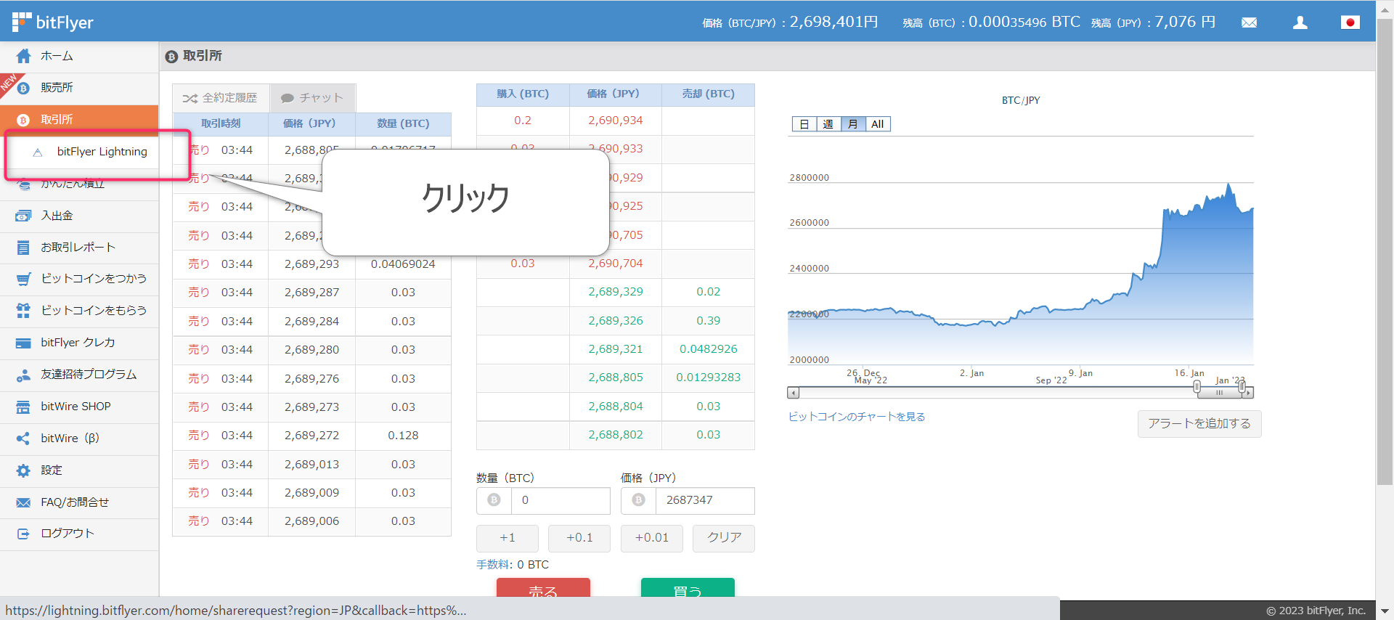This screenshot has width=1394, height=620.
Task: Click the クリア button
Action: tap(724, 538)
